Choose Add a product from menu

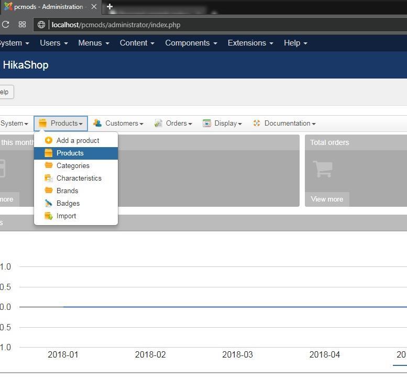pos(76,140)
